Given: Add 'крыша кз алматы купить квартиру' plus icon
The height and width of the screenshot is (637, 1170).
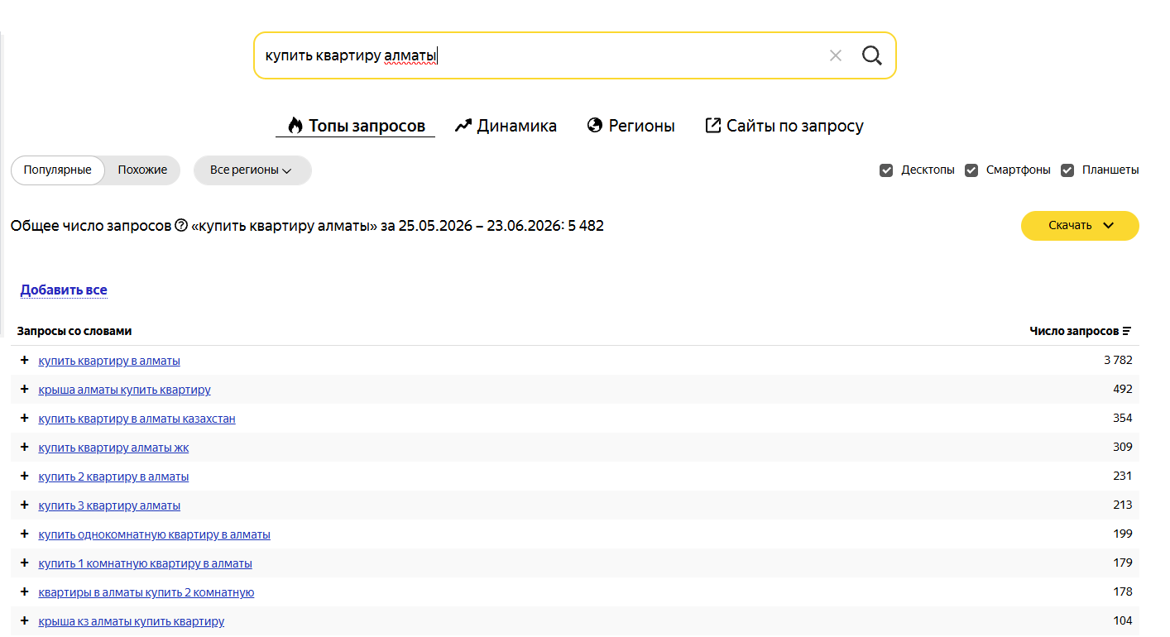Looking at the screenshot, I should coord(24,621).
